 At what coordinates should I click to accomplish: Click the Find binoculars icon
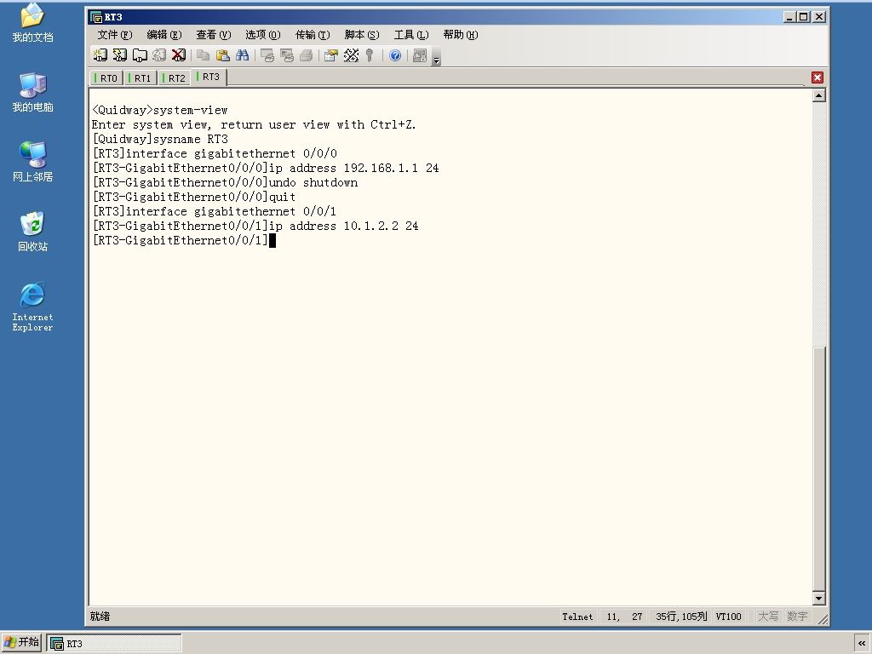tap(242, 55)
